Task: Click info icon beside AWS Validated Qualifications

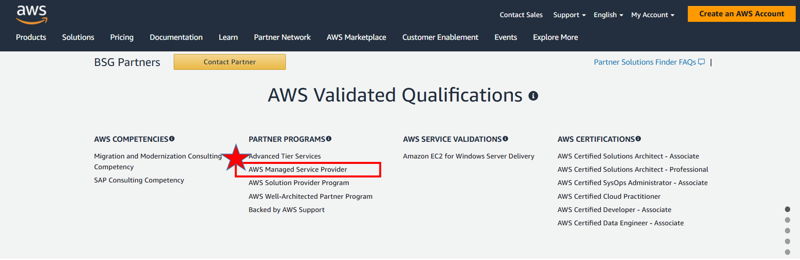Action: [x=533, y=96]
